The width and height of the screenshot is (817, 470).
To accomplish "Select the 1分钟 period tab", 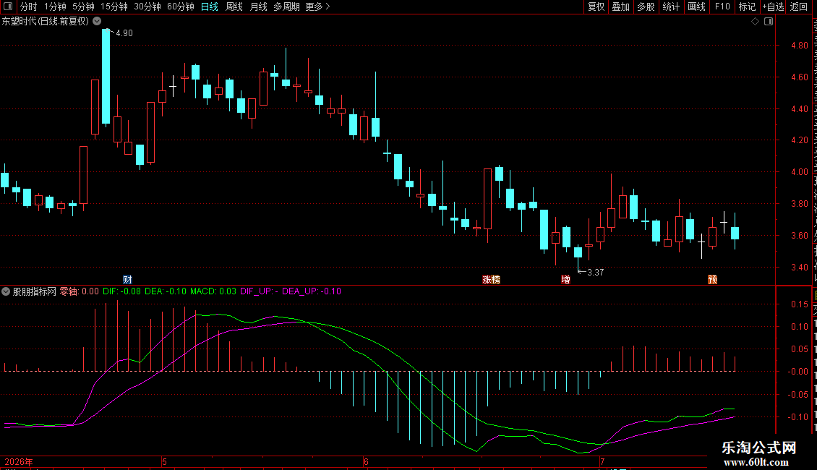I will (x=55, y=7).
